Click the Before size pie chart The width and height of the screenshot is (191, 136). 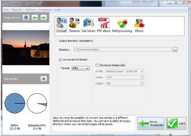(15, 103)
